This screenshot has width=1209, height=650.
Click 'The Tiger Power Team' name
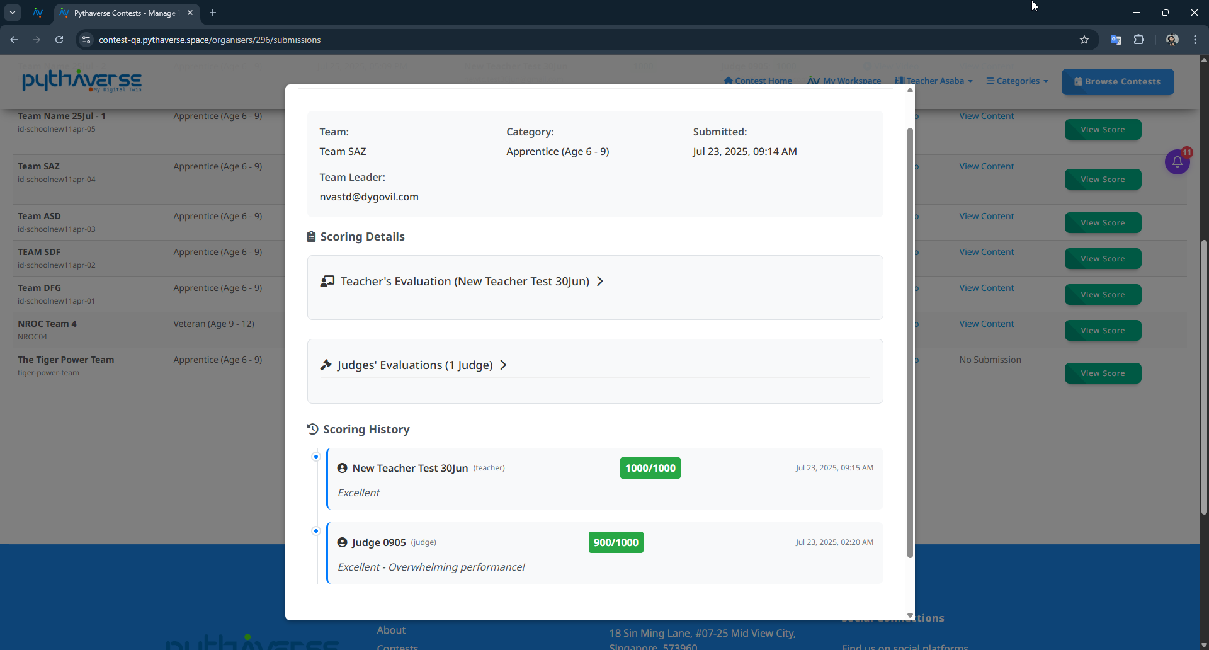(x=66, y=360)
